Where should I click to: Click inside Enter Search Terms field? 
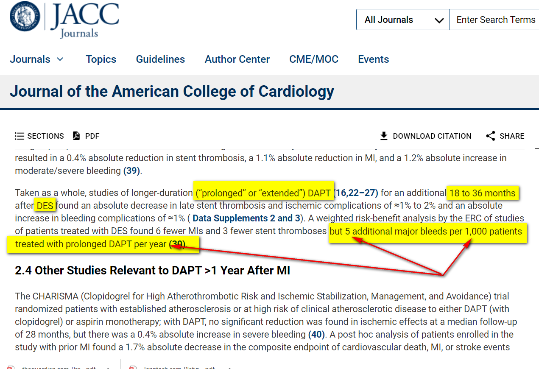pos(494,20)
